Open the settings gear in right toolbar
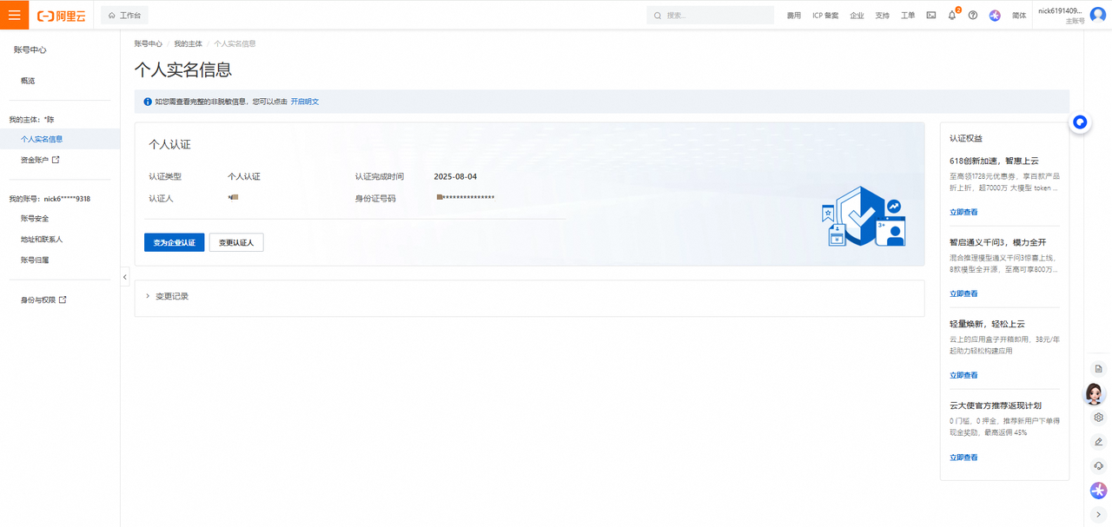The image size is (1112, 527). click(1098, 418)
